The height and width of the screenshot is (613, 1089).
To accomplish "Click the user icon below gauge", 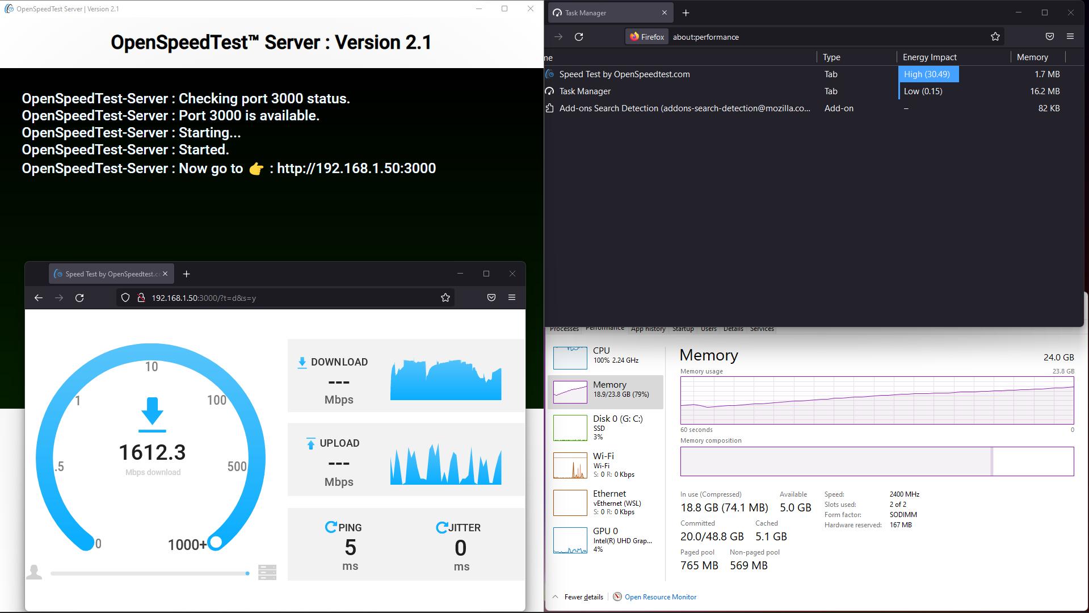I will [34, 572].
